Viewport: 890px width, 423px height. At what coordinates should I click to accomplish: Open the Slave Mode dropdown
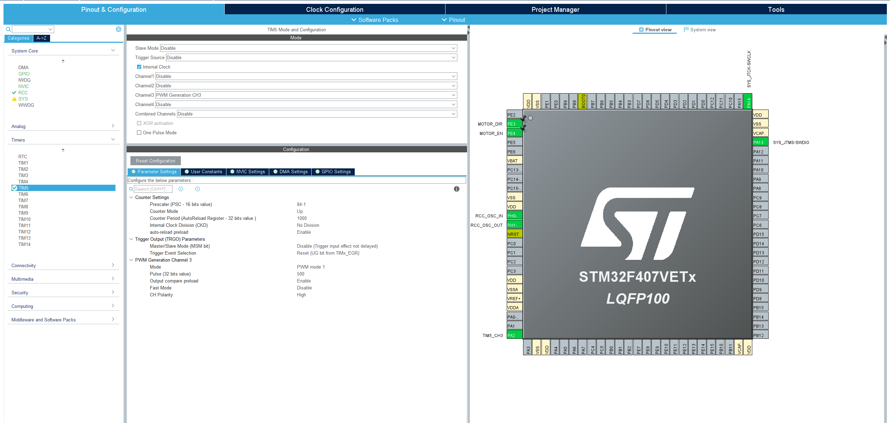click(308, 48)
